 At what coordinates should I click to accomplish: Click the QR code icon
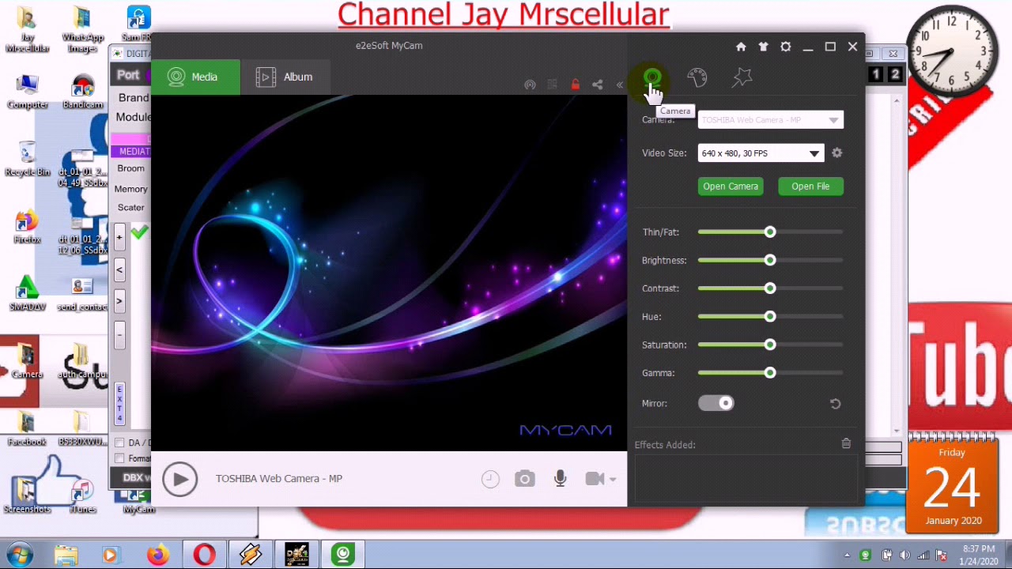(553, 85)
